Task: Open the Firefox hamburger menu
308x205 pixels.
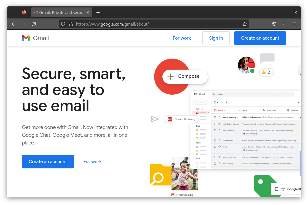Action: pos(294,24)
